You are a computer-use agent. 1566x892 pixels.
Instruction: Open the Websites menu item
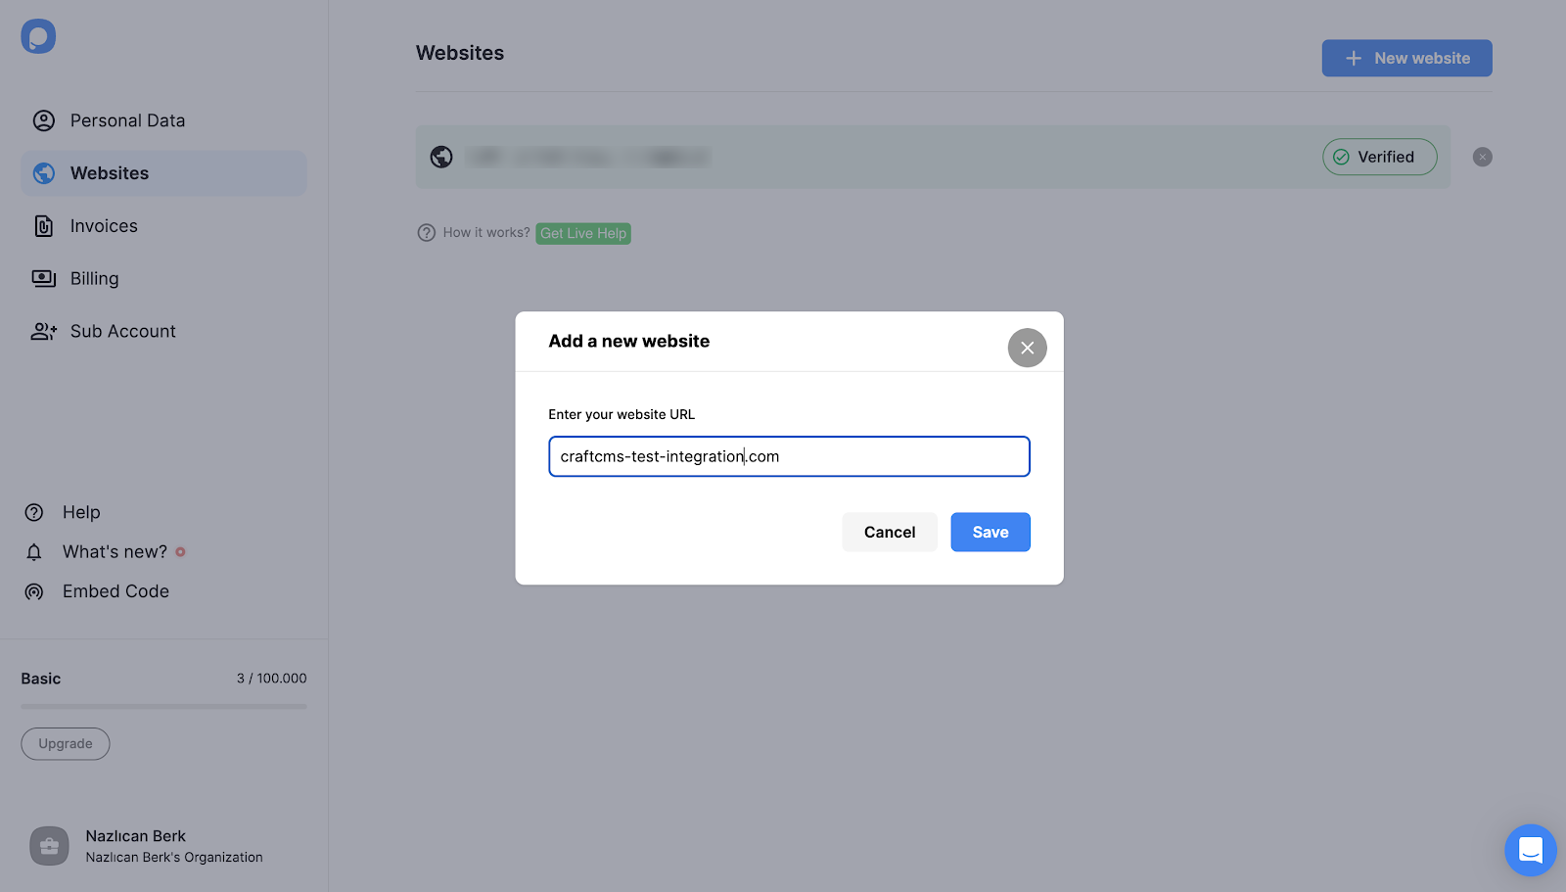point(110,173)
